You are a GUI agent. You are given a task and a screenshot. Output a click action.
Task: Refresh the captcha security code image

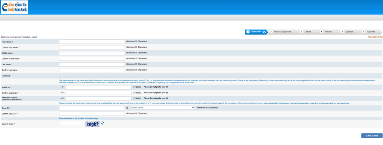click(x=102, y=123)
